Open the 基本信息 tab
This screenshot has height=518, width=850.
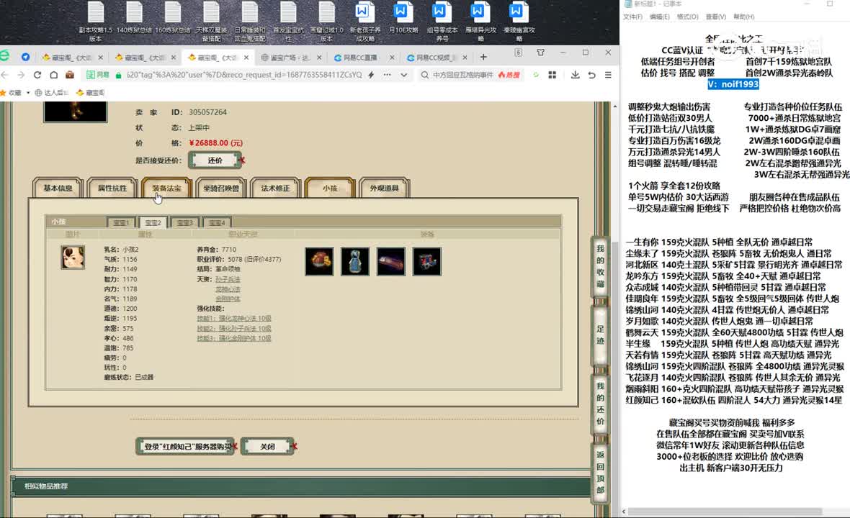pos(58,188)
